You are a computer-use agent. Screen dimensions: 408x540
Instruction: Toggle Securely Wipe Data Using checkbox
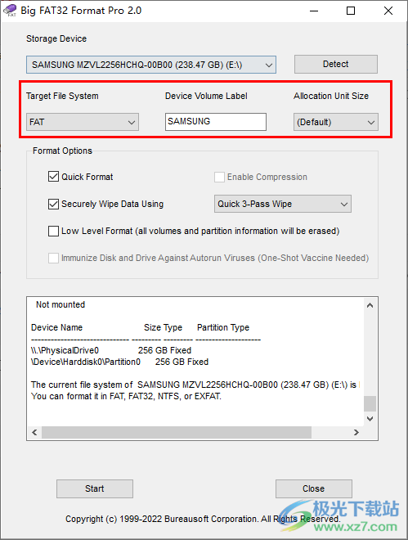(x=53, y=204)
